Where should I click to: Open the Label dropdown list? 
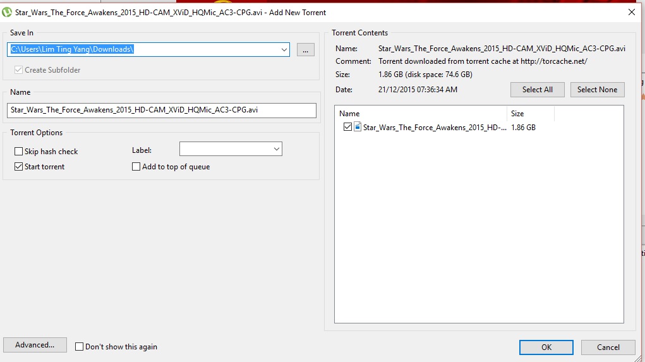[x=277, y=149]
